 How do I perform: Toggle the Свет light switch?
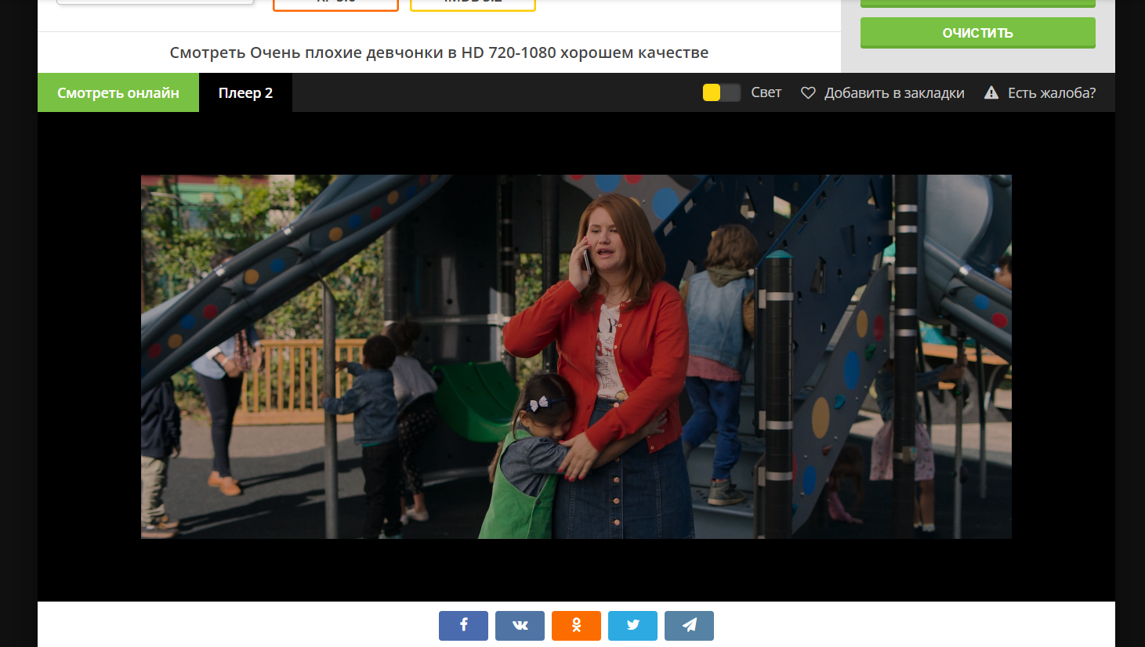(721, 92)
